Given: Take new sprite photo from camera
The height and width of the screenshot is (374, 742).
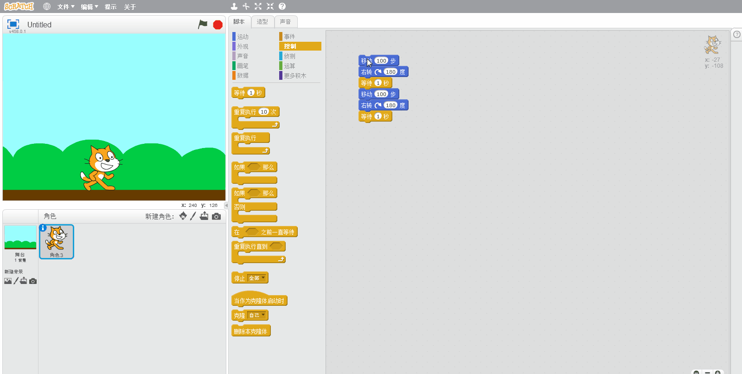Looking at the screenshot, I should [216, 216].
